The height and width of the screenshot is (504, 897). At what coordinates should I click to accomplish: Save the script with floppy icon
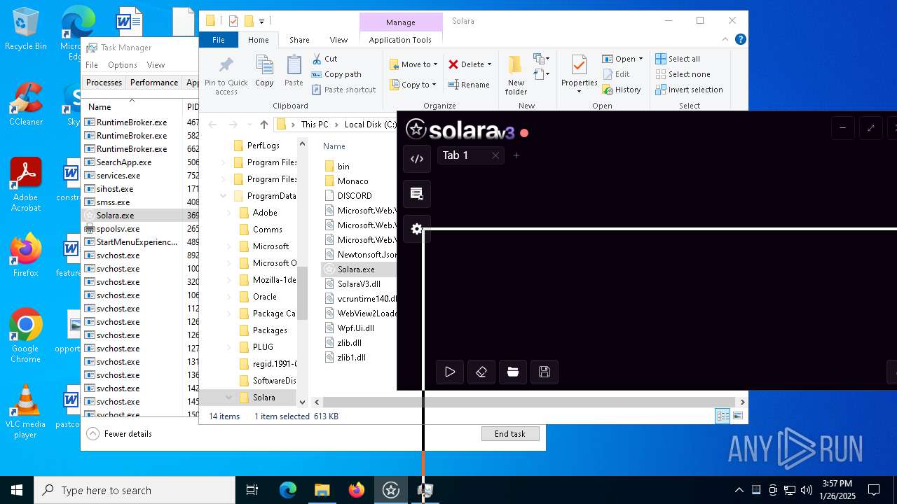pos(545,372)
